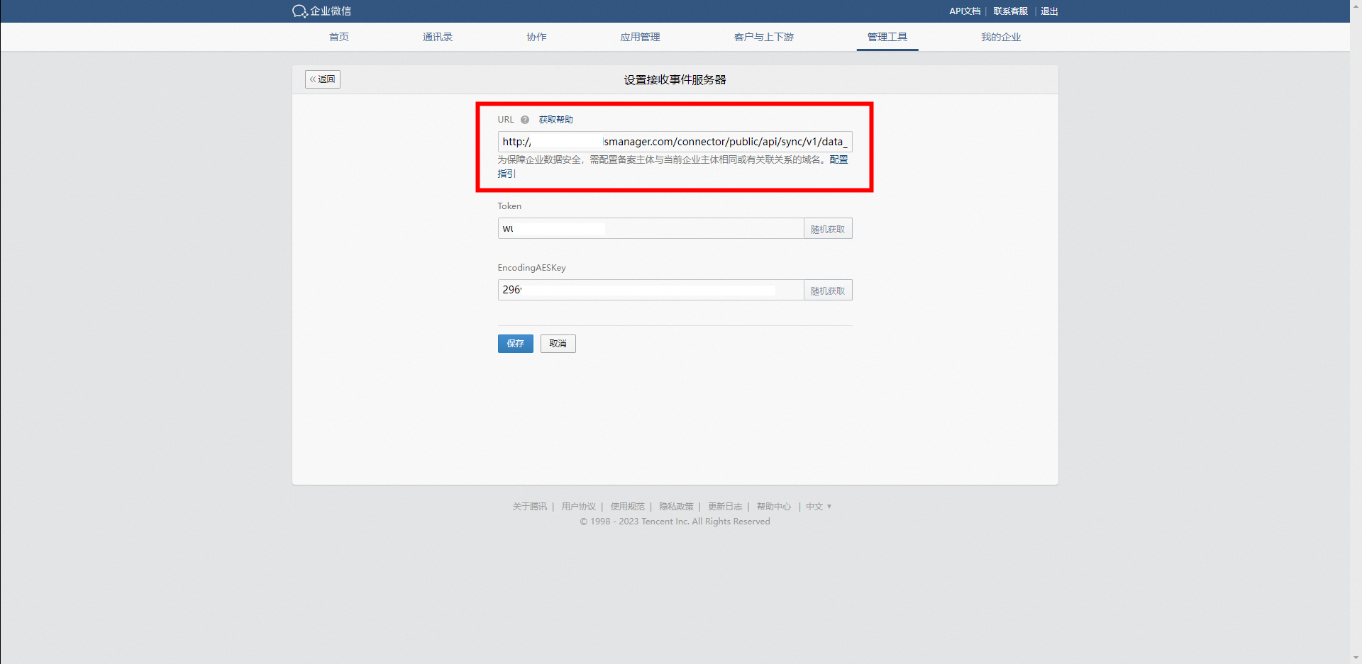Focus the URL input field

pyautogui.click(x=675, y=142)
